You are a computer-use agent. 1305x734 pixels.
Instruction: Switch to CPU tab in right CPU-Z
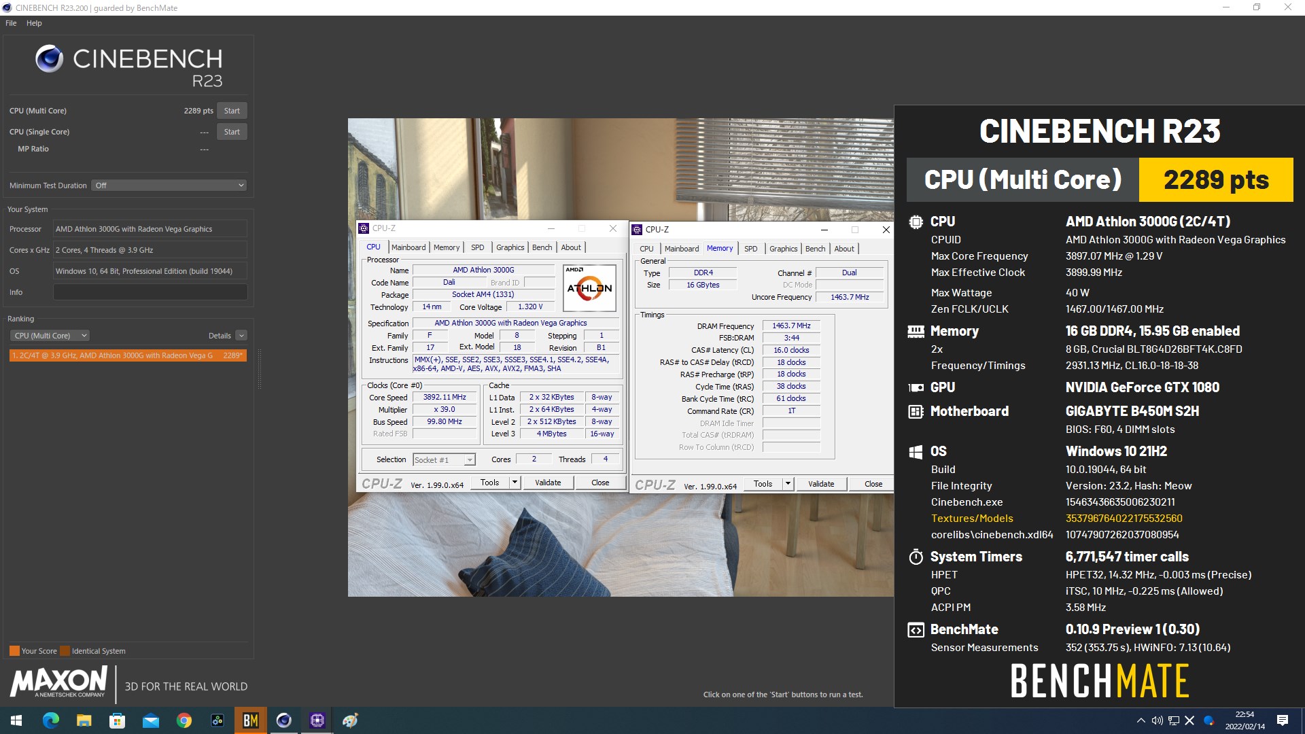tap(646, 249)
